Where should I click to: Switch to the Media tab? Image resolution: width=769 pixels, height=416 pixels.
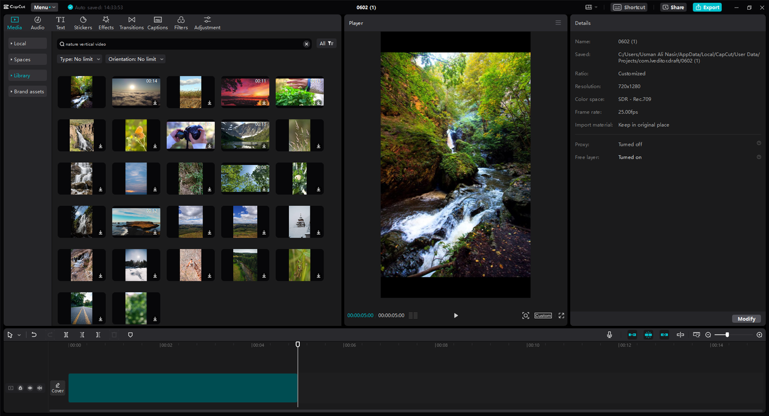(14, 23)
